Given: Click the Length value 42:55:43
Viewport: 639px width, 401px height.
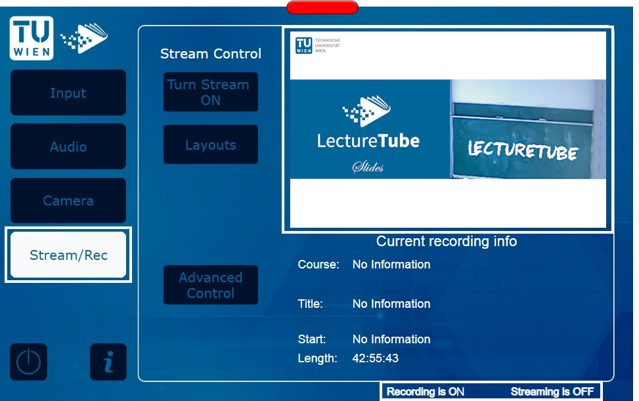Looking at the screenshot, I should tap(376, 358).
